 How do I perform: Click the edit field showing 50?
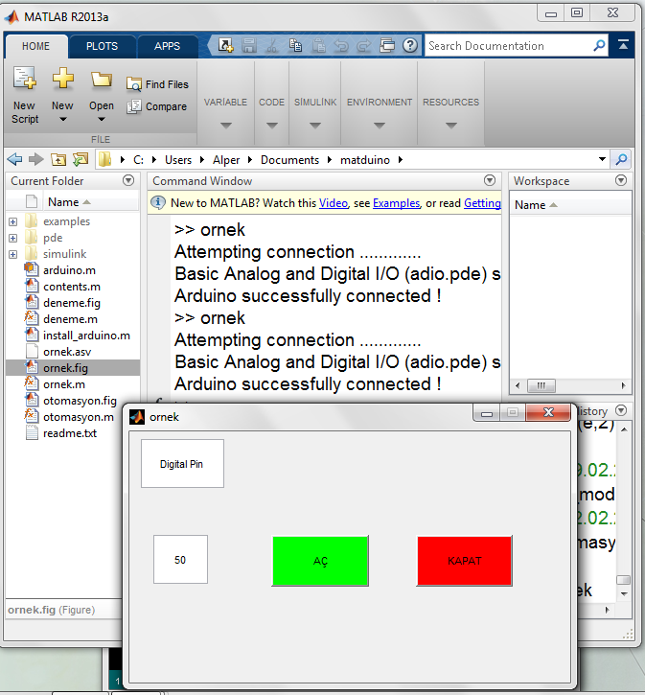pos(180,560)
